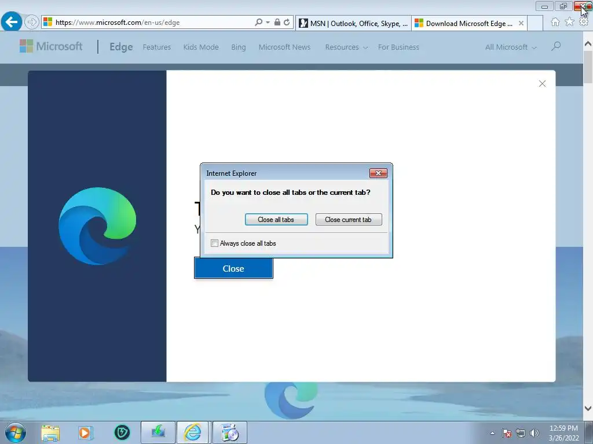Open a new blank tab

pos(535,23)
